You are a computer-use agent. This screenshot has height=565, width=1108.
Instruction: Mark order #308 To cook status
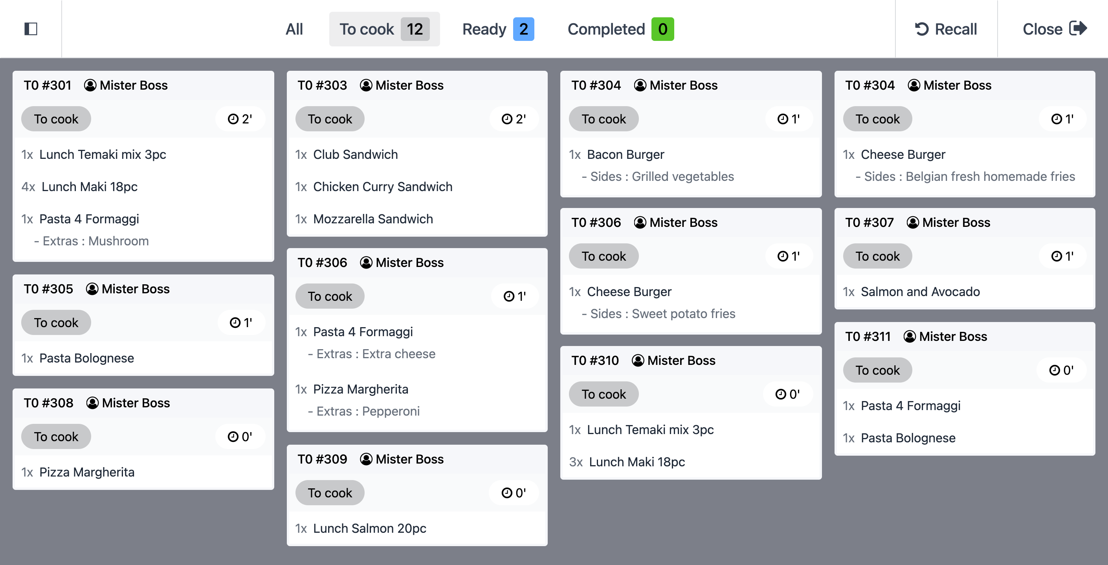tap(56, 437)
